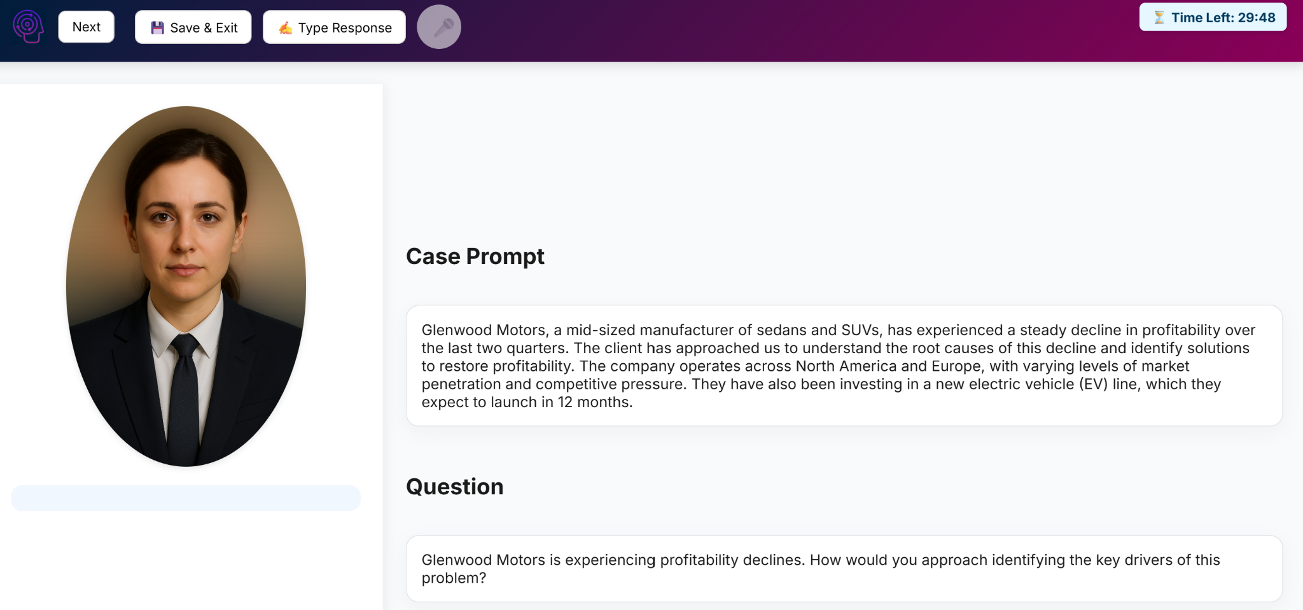Enable voice recording with the mic toggle

(x=439, y=26)
